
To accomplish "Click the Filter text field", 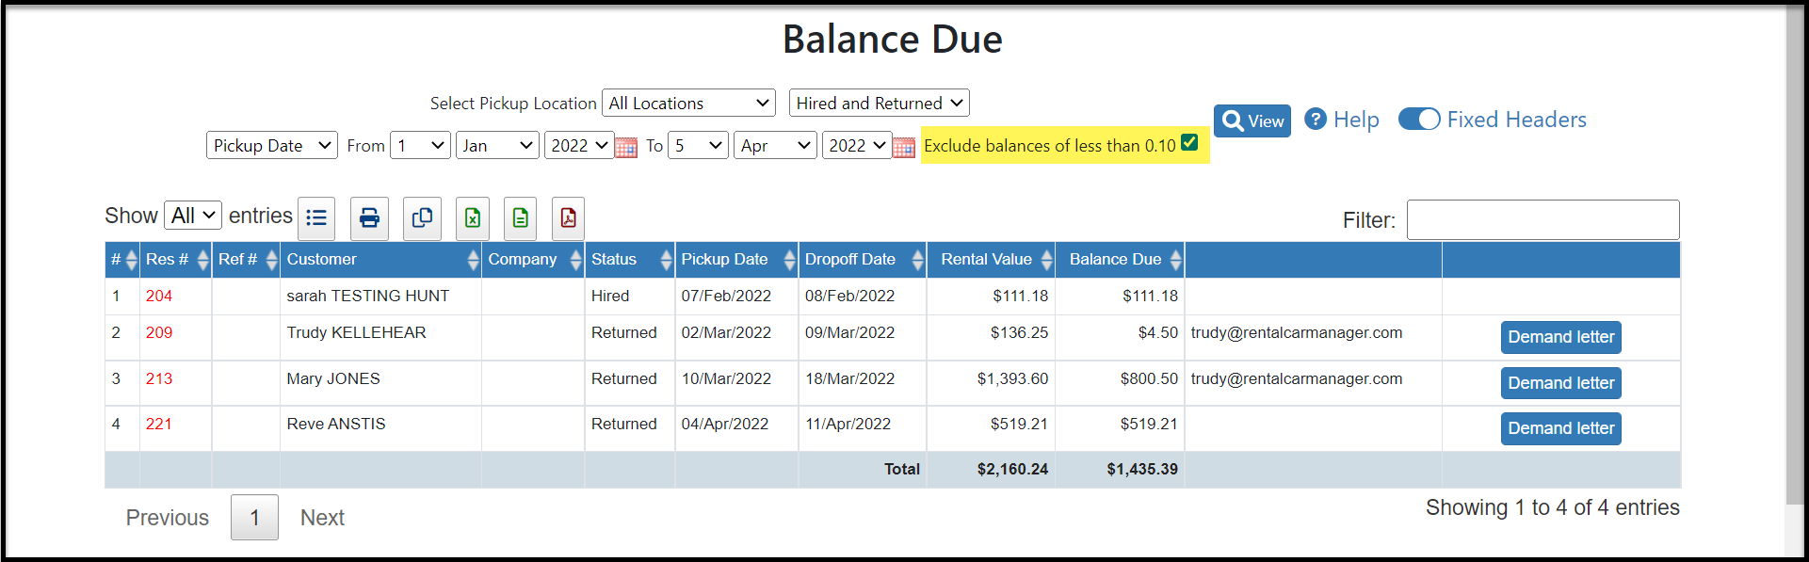I will pyautogui.click(x=1542, y=219).
